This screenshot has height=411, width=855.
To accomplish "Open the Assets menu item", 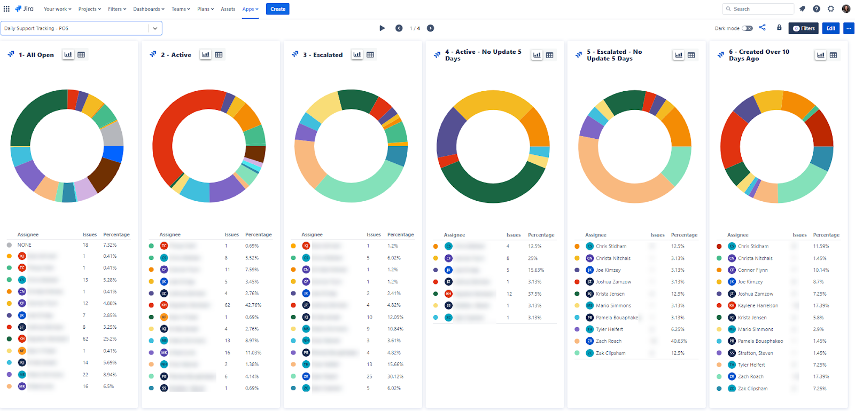I will (x=228, y=9).
